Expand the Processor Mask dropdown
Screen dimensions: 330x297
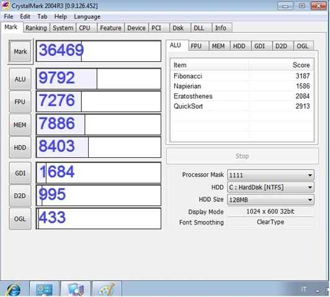[270, 175]
